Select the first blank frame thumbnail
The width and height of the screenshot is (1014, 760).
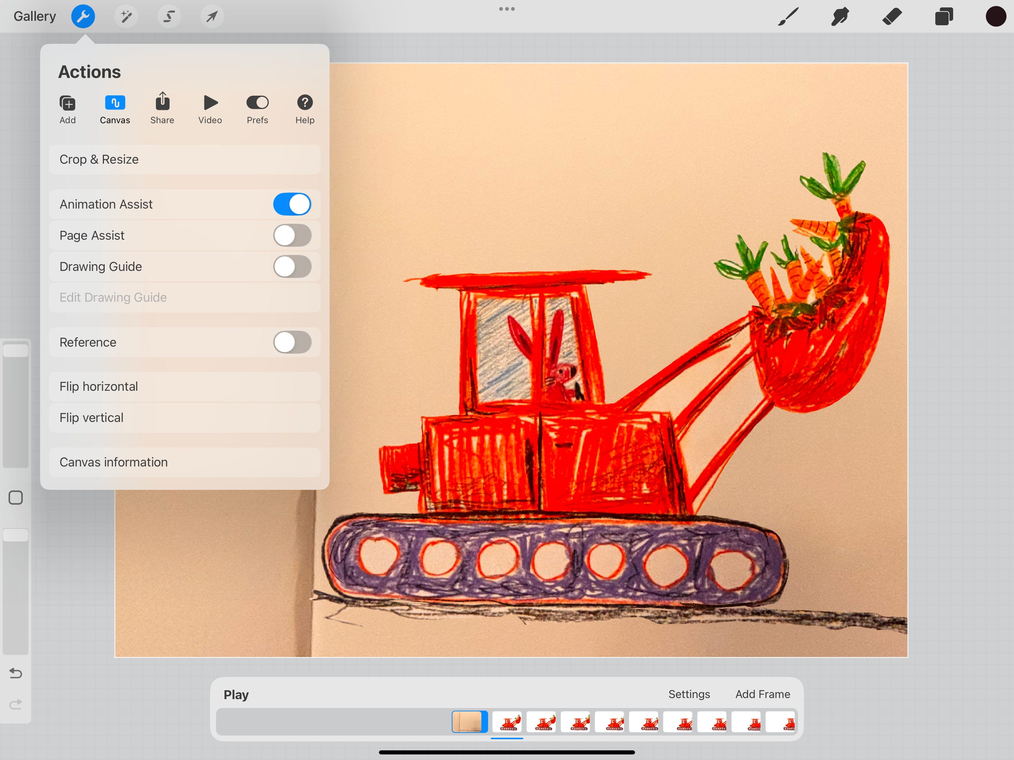tap(470, 721)
